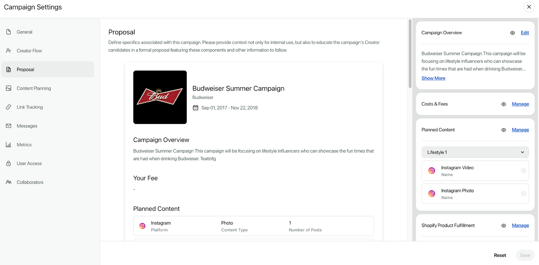Screen dimensions: 539x265
Task: Toggle visibility eye for Planned Content
Action: click(x=504, y=130)
